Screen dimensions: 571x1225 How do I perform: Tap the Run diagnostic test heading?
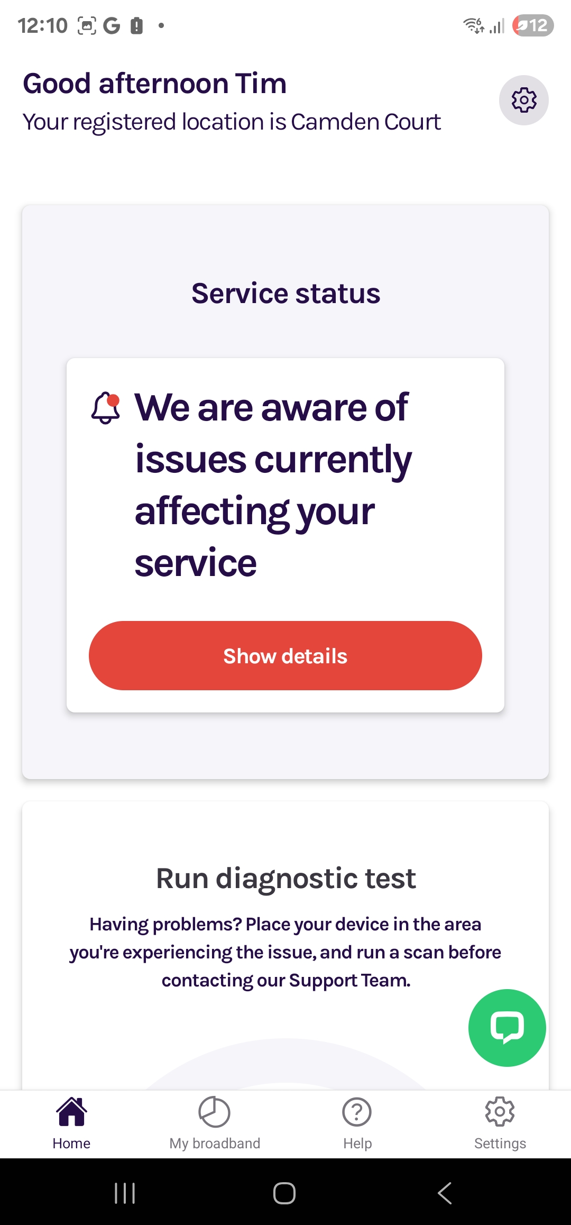click(286, 879)
